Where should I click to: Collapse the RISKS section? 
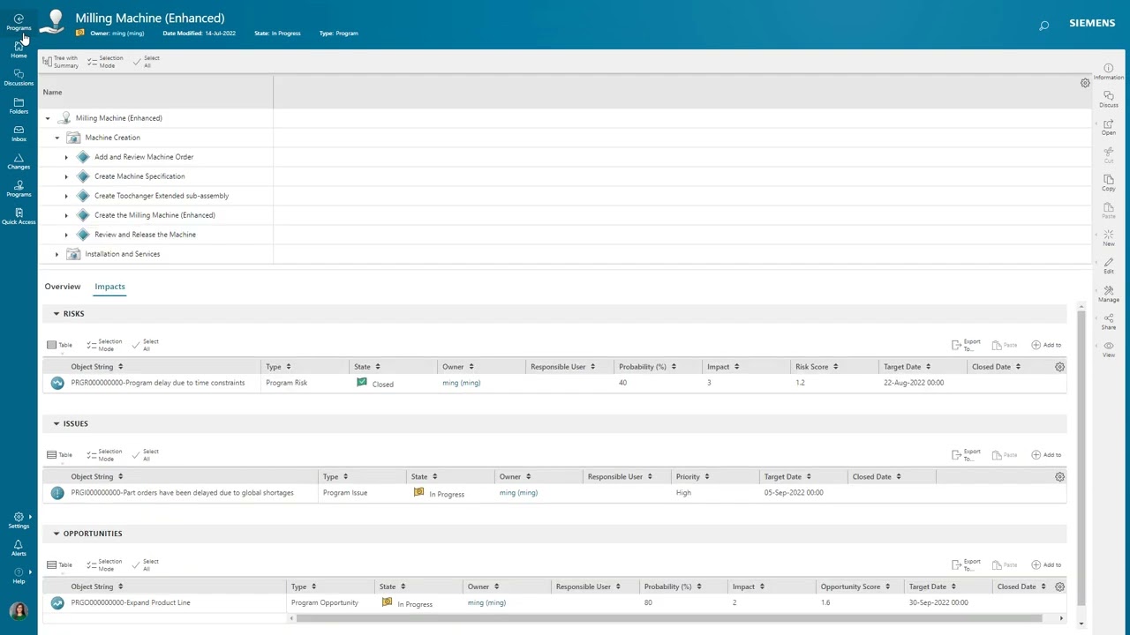tap(56, 314)
